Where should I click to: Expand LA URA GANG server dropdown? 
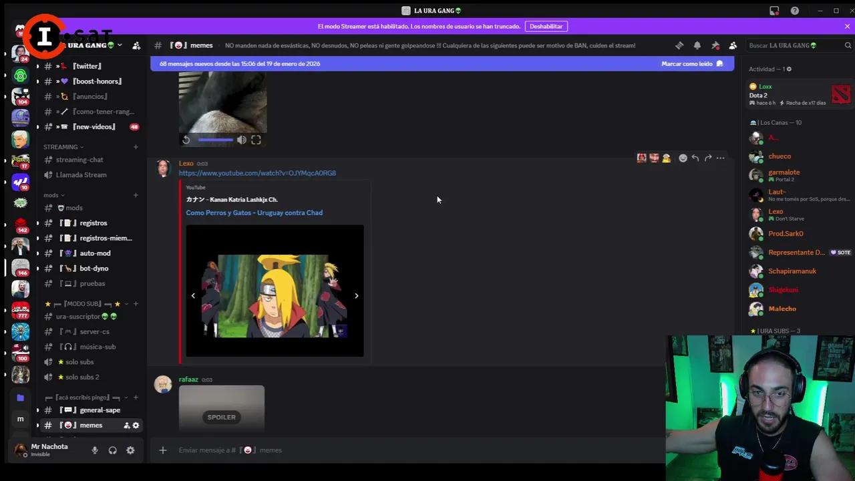pyautogui.click(x=120, y=45)
